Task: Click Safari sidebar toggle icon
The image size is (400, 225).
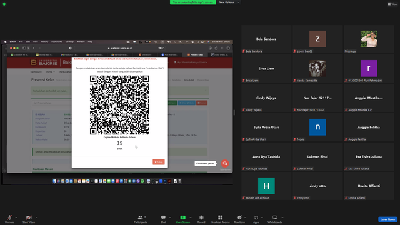Action: click(x=24, y=48)
